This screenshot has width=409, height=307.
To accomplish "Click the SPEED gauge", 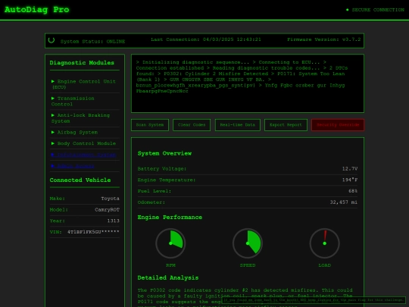I will tap(248, 243).
